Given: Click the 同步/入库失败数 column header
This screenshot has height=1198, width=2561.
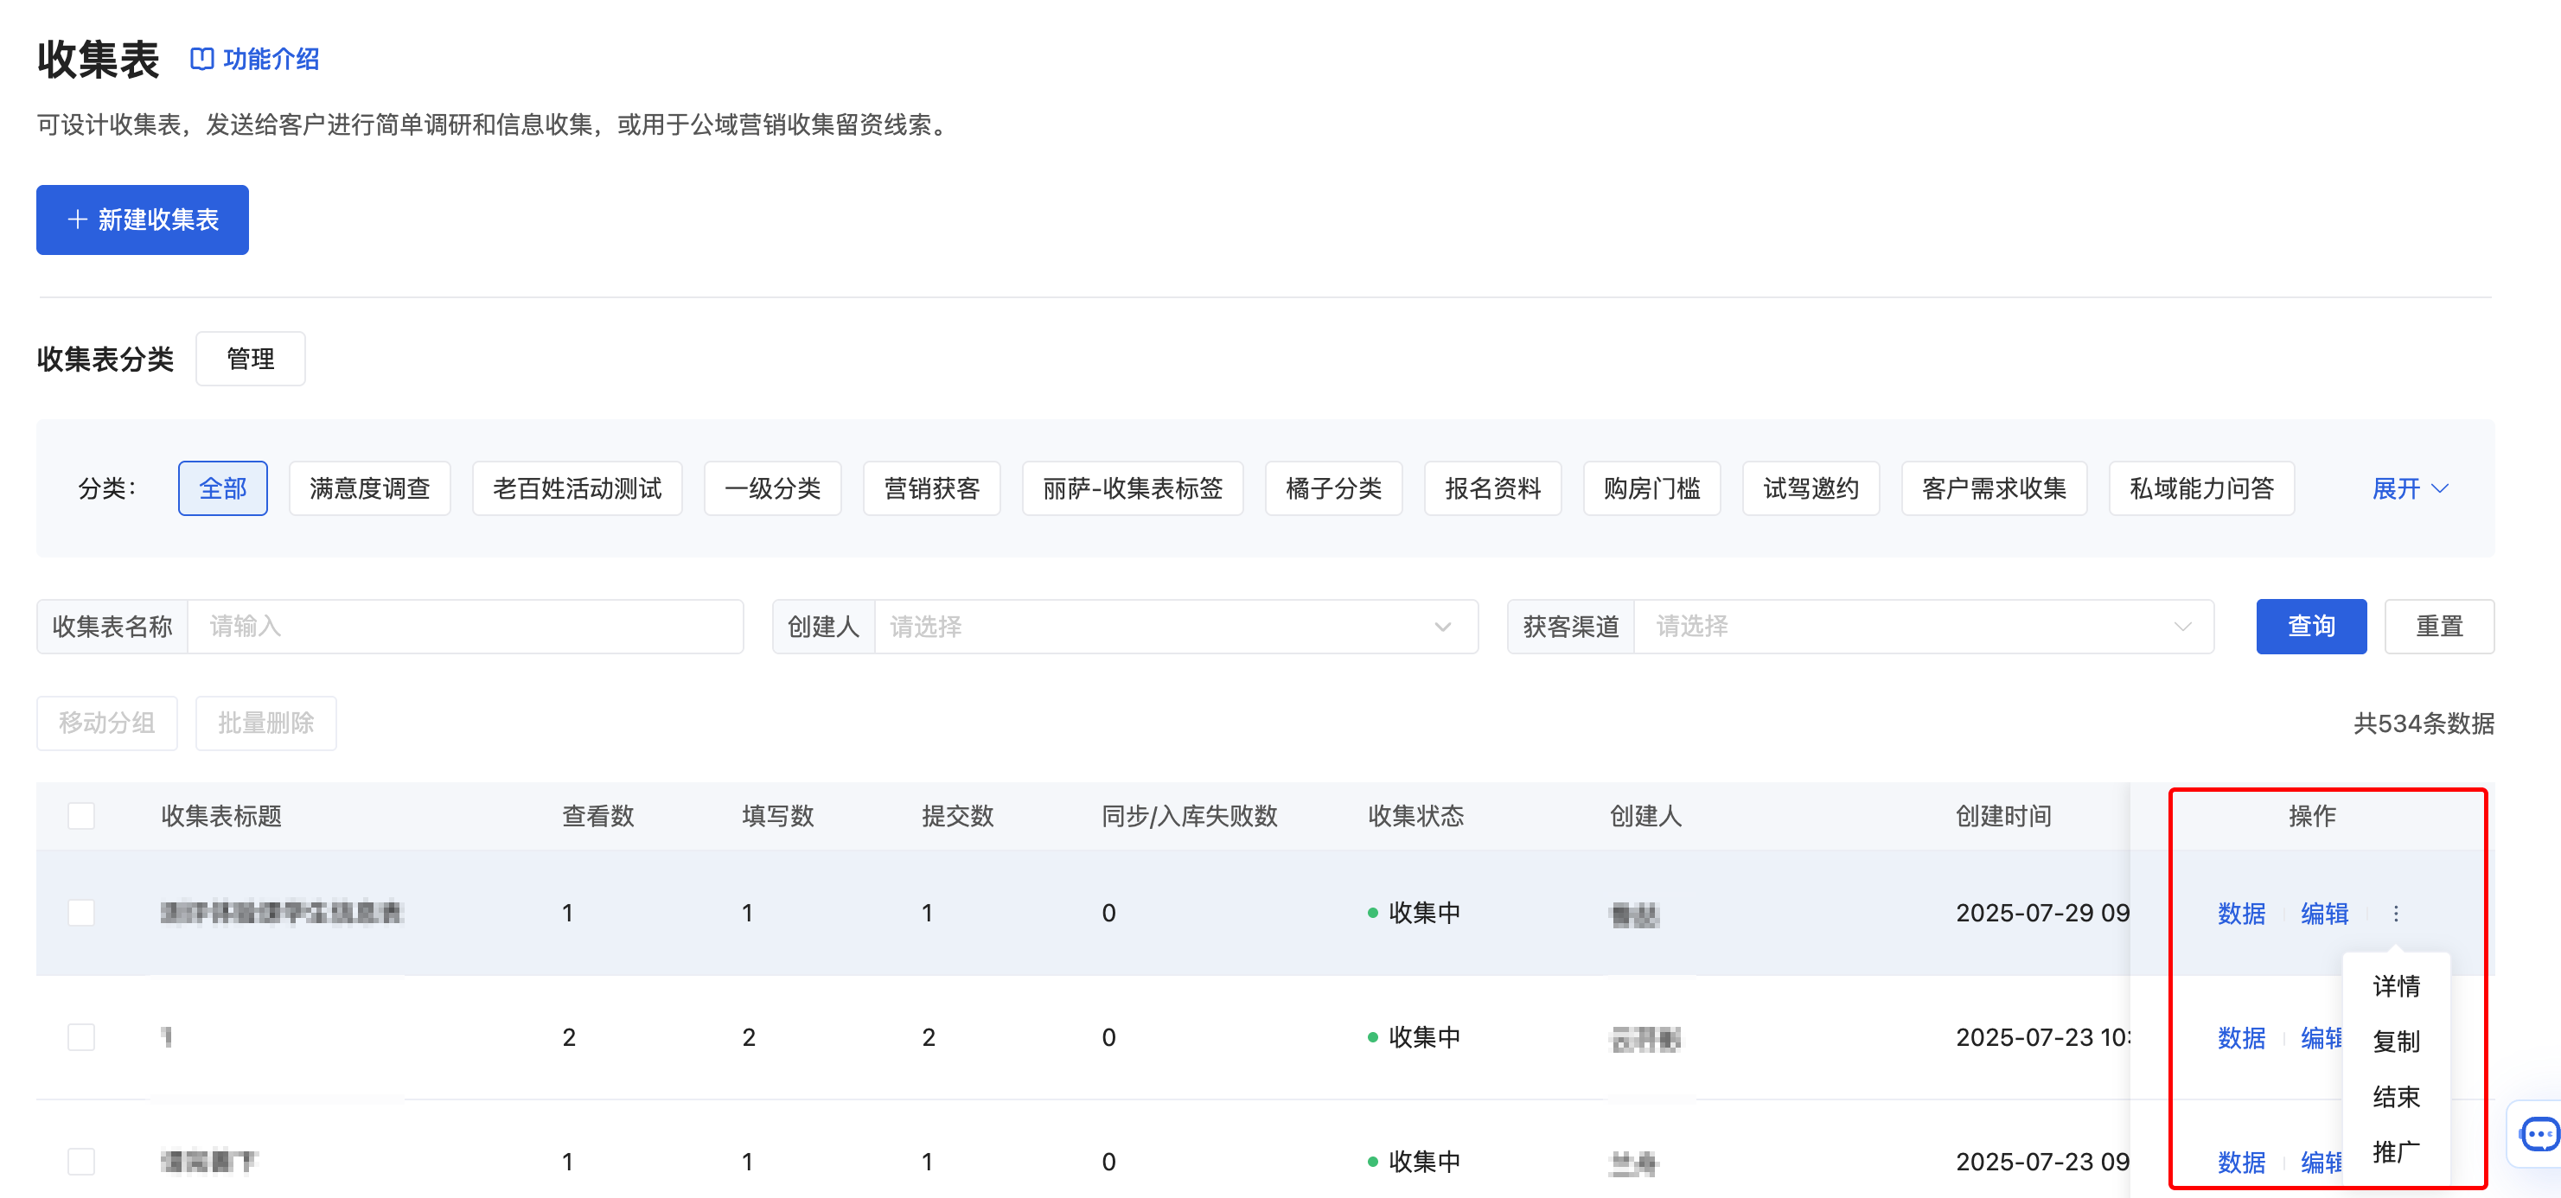Looking at the screenshot, I should pyautogui.click(x=1189, y=816).
